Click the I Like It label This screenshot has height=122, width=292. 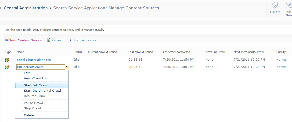coord(275,12)
